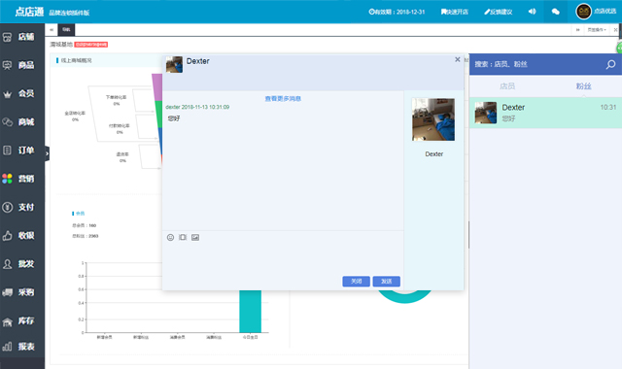The height and width of the screenshot is (369, 622).
Task: Click Dexter's large avatar thumbnail
Action: 433,119
